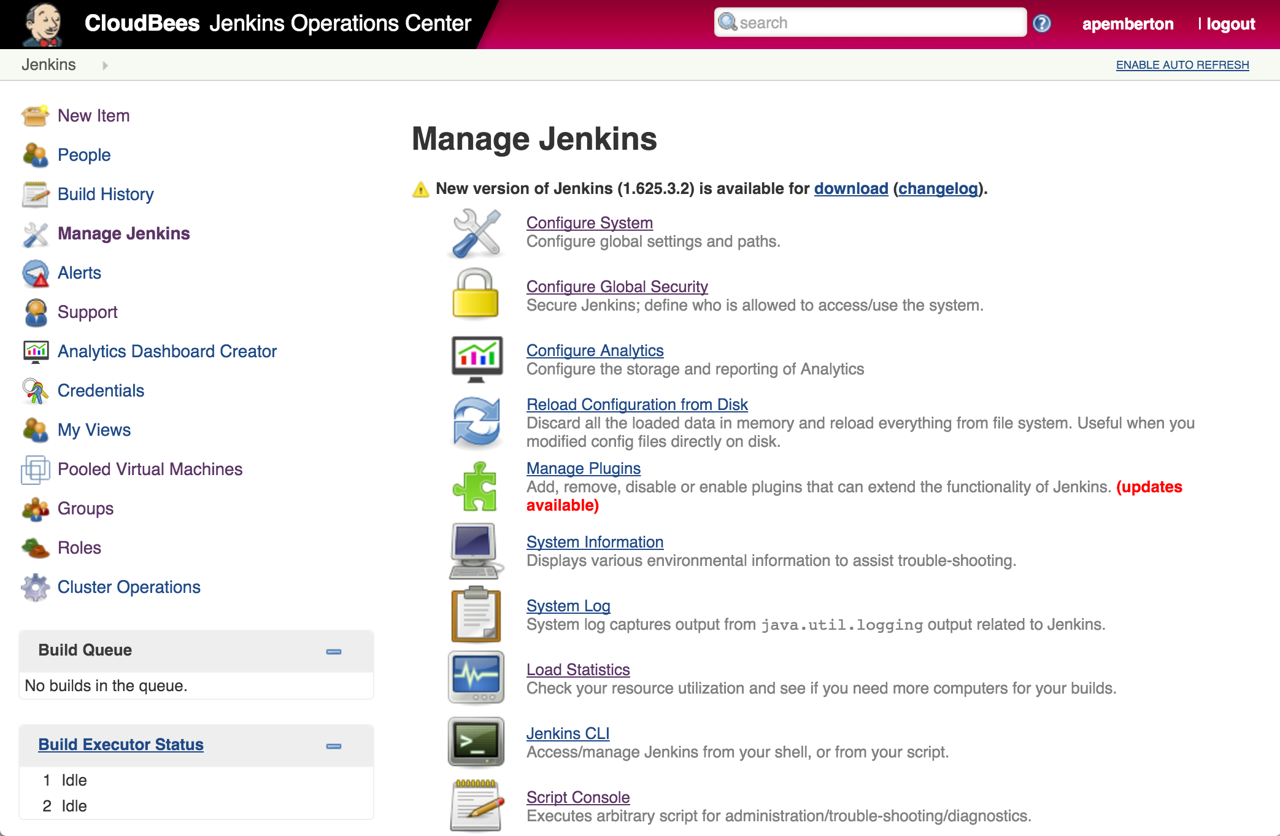This screenshot has height=836, width=1280.
Task: Open New Item in sidebar
Action: (93, 115)
